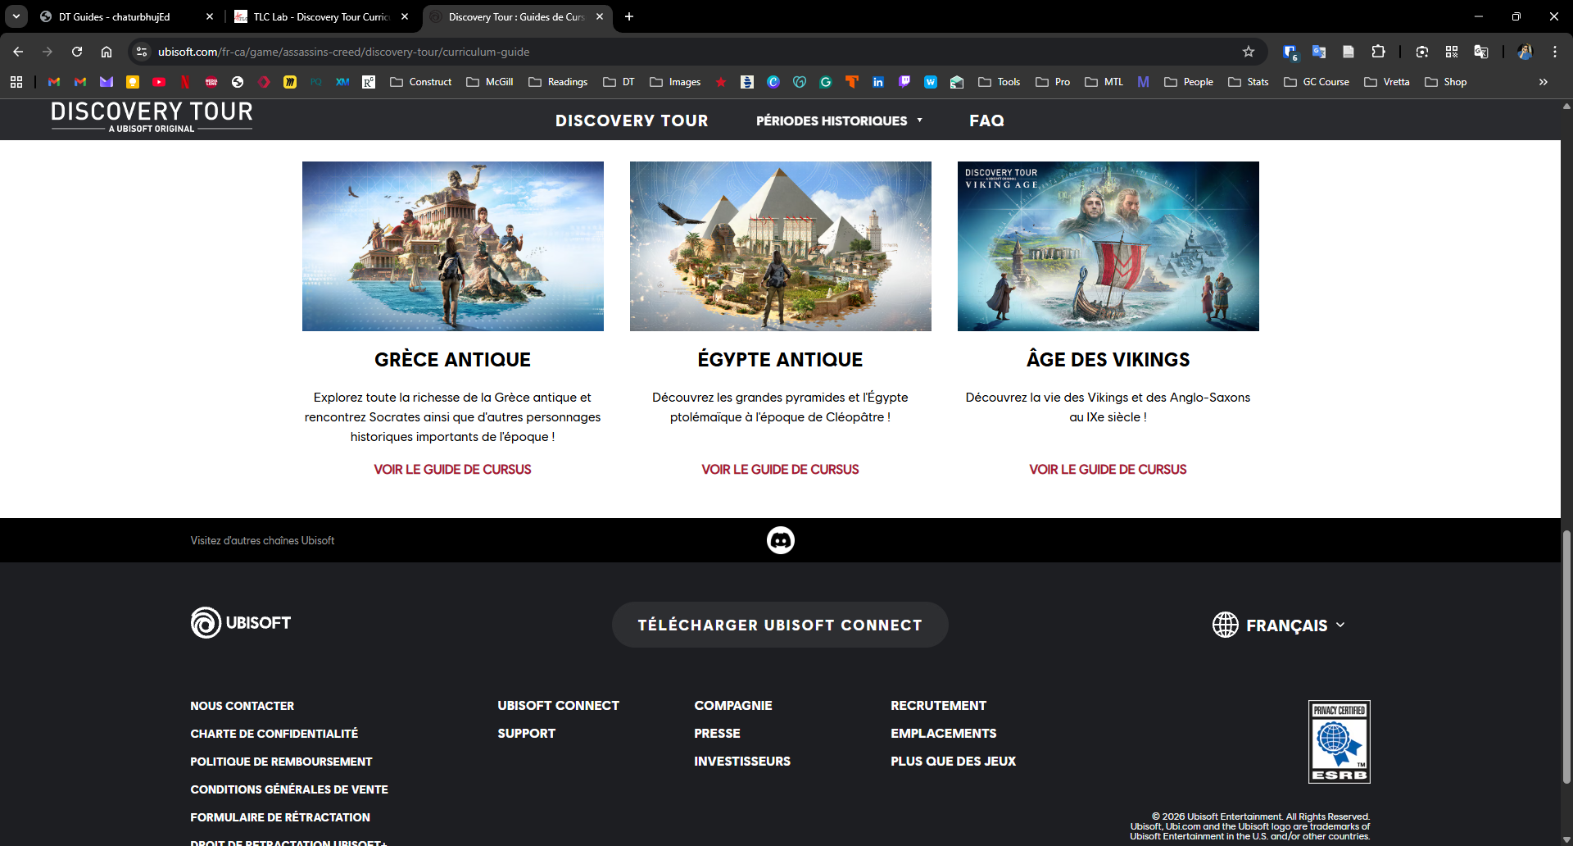
Task: Open the Bitwarden extension with badge 6
Action: (x=1290, y=52)
